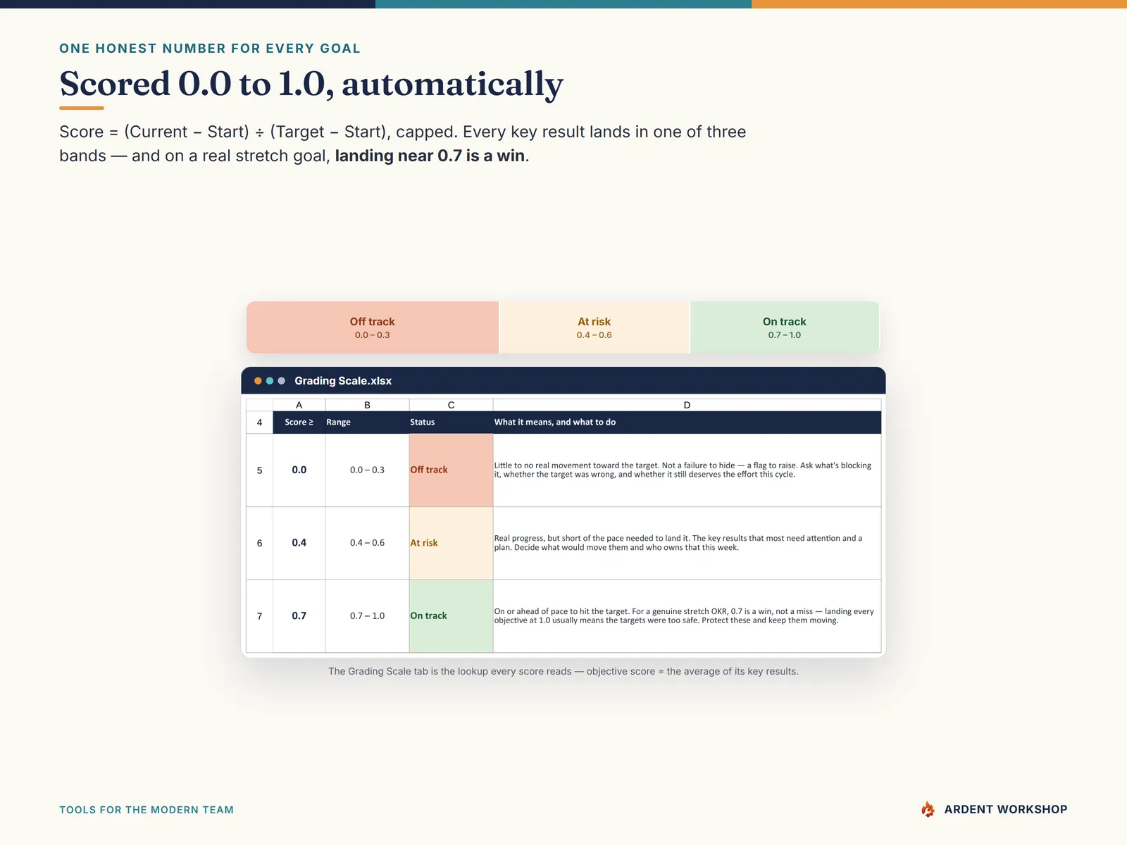Screen dimensions: 1127x845
Task: Click the 'On track' status cell in row 7
Action: click(x=451, y=616)
